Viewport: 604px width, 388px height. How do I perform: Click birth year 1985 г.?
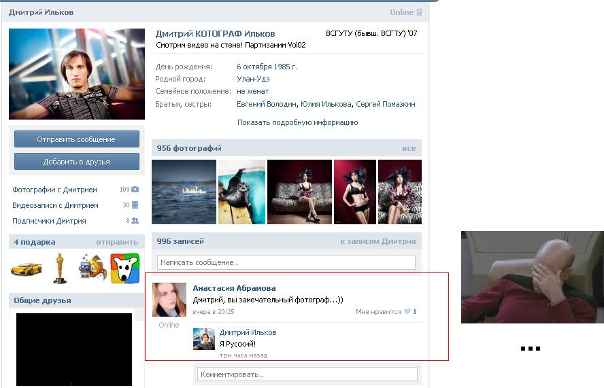coord(286,67)
